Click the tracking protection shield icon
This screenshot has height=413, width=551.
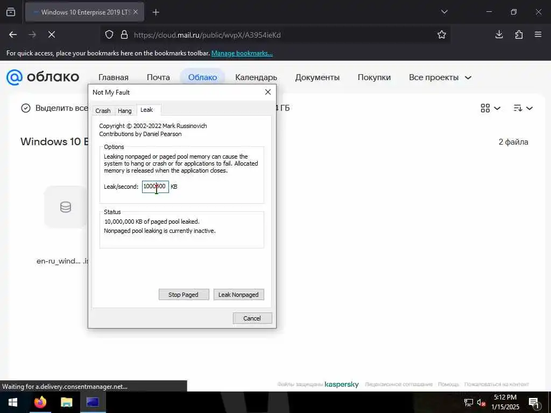coord(109,35)
